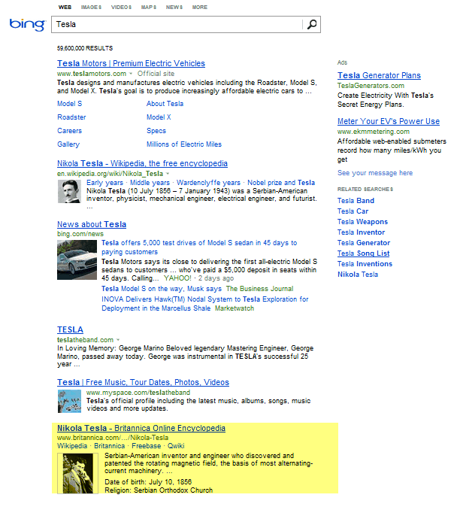The image size is (454, 522).
Task: Open Tesla Free Music Tour Dates result
Action: tap(143, 382)
